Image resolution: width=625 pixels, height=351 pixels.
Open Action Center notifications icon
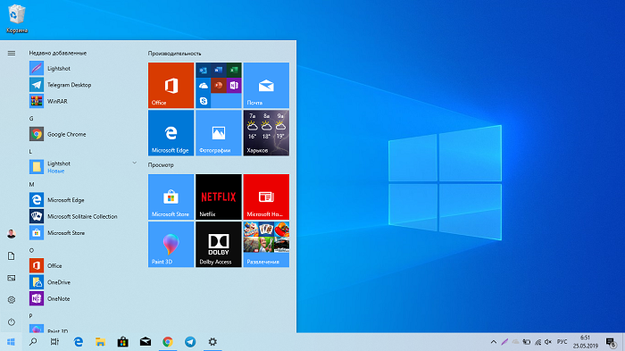[x=611, y=342]
